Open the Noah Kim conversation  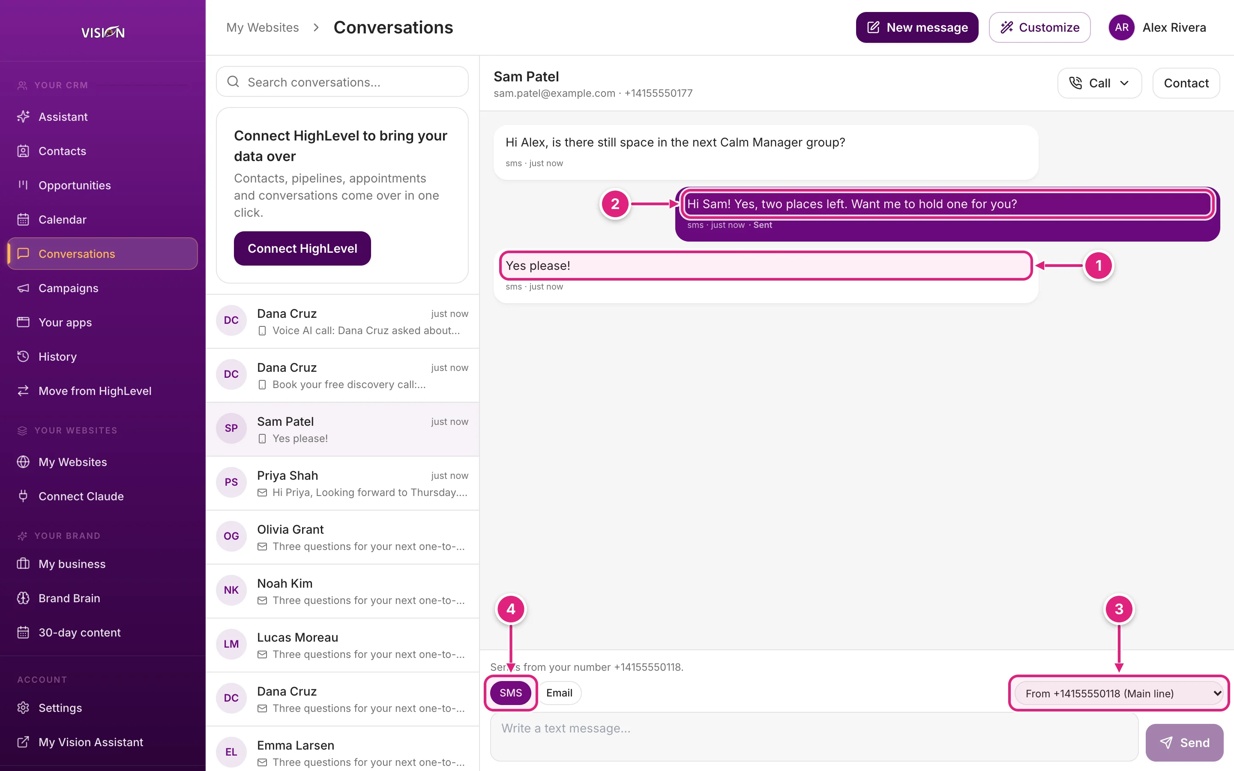342,591
